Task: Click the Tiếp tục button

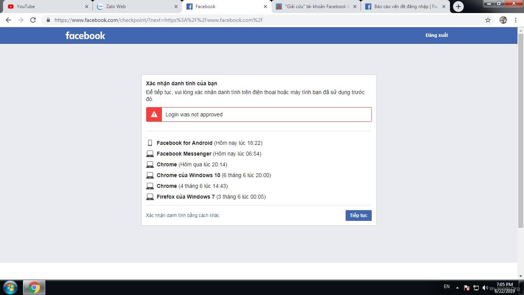Action: click(358, 215)
